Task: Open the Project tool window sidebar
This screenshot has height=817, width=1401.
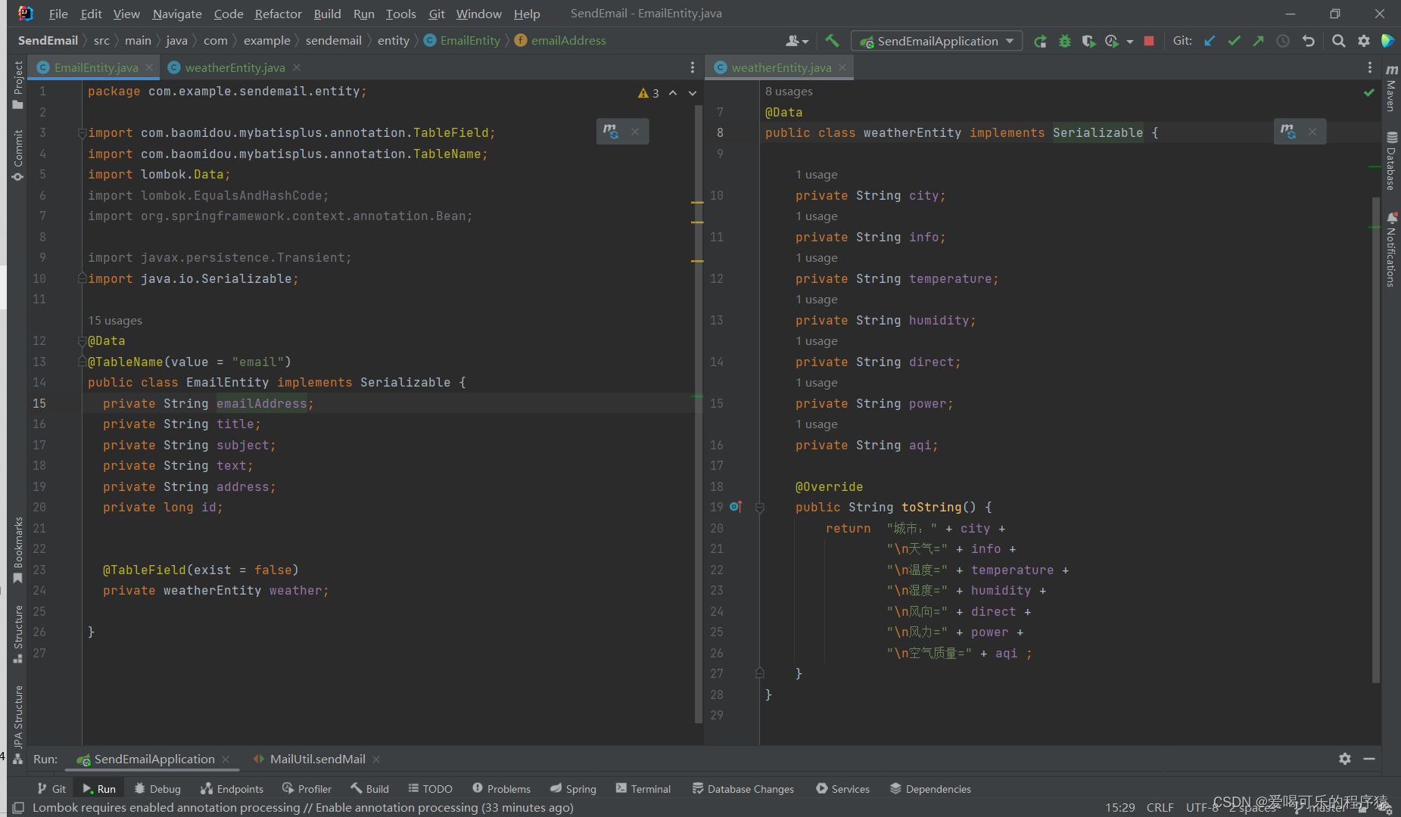Action: point(18,85)
